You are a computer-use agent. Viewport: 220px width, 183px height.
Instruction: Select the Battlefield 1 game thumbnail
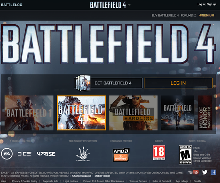pos(29,113)
